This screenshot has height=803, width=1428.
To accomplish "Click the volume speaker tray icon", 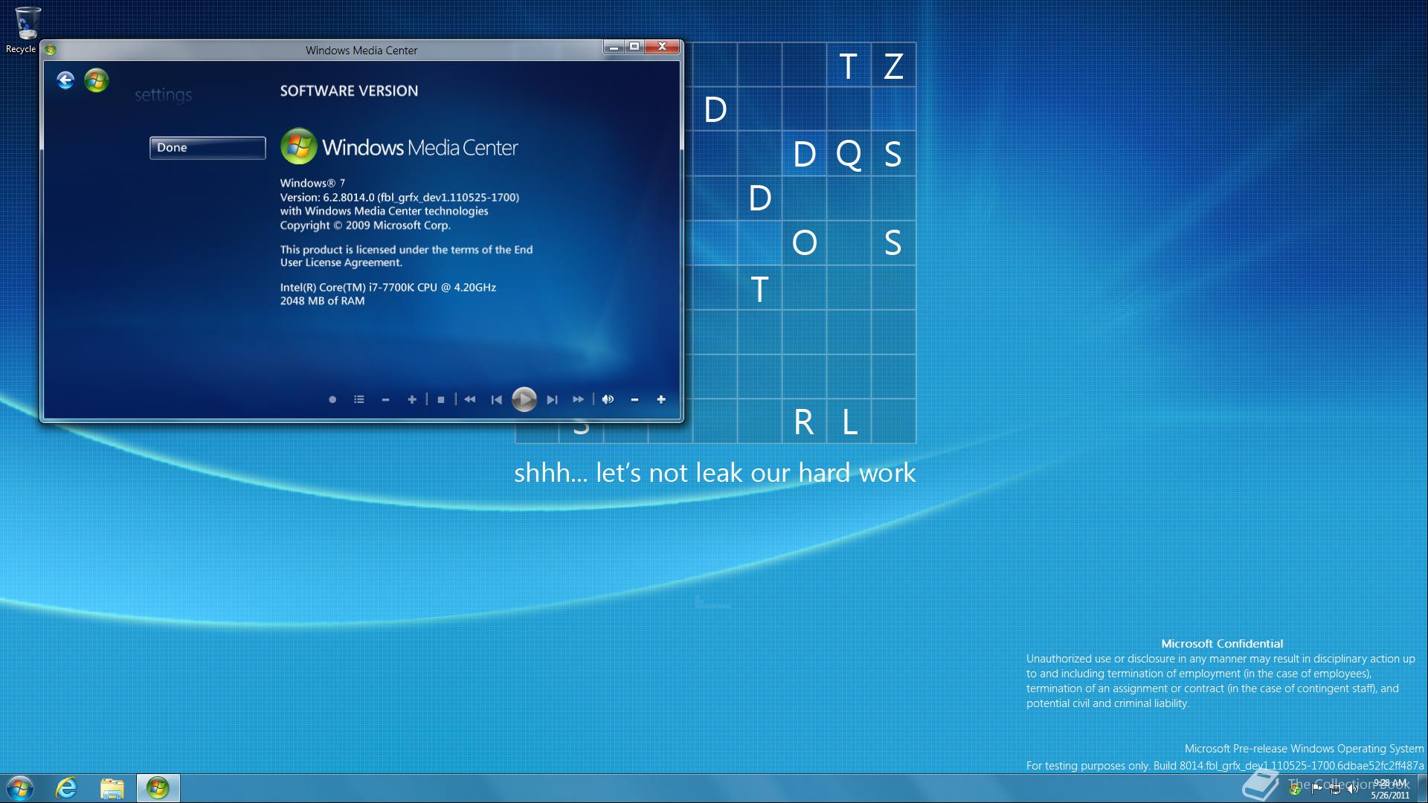I will click(1352, 789).
